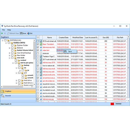The height and width of the screenshot is (130, 130).
Task: Collapse the css folder node
Action: pyautogui.click(x=16, y=68)
